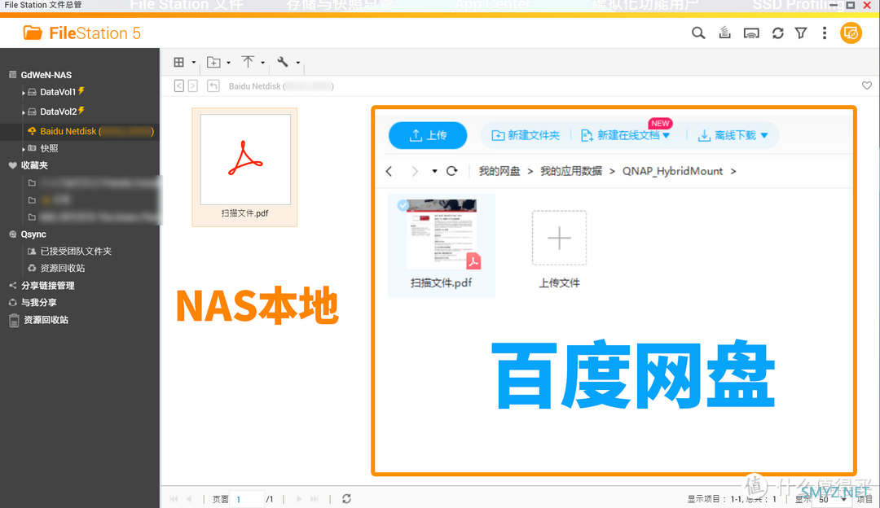Click 新建文件夹 in Baidu pane

tap(526, 135)
